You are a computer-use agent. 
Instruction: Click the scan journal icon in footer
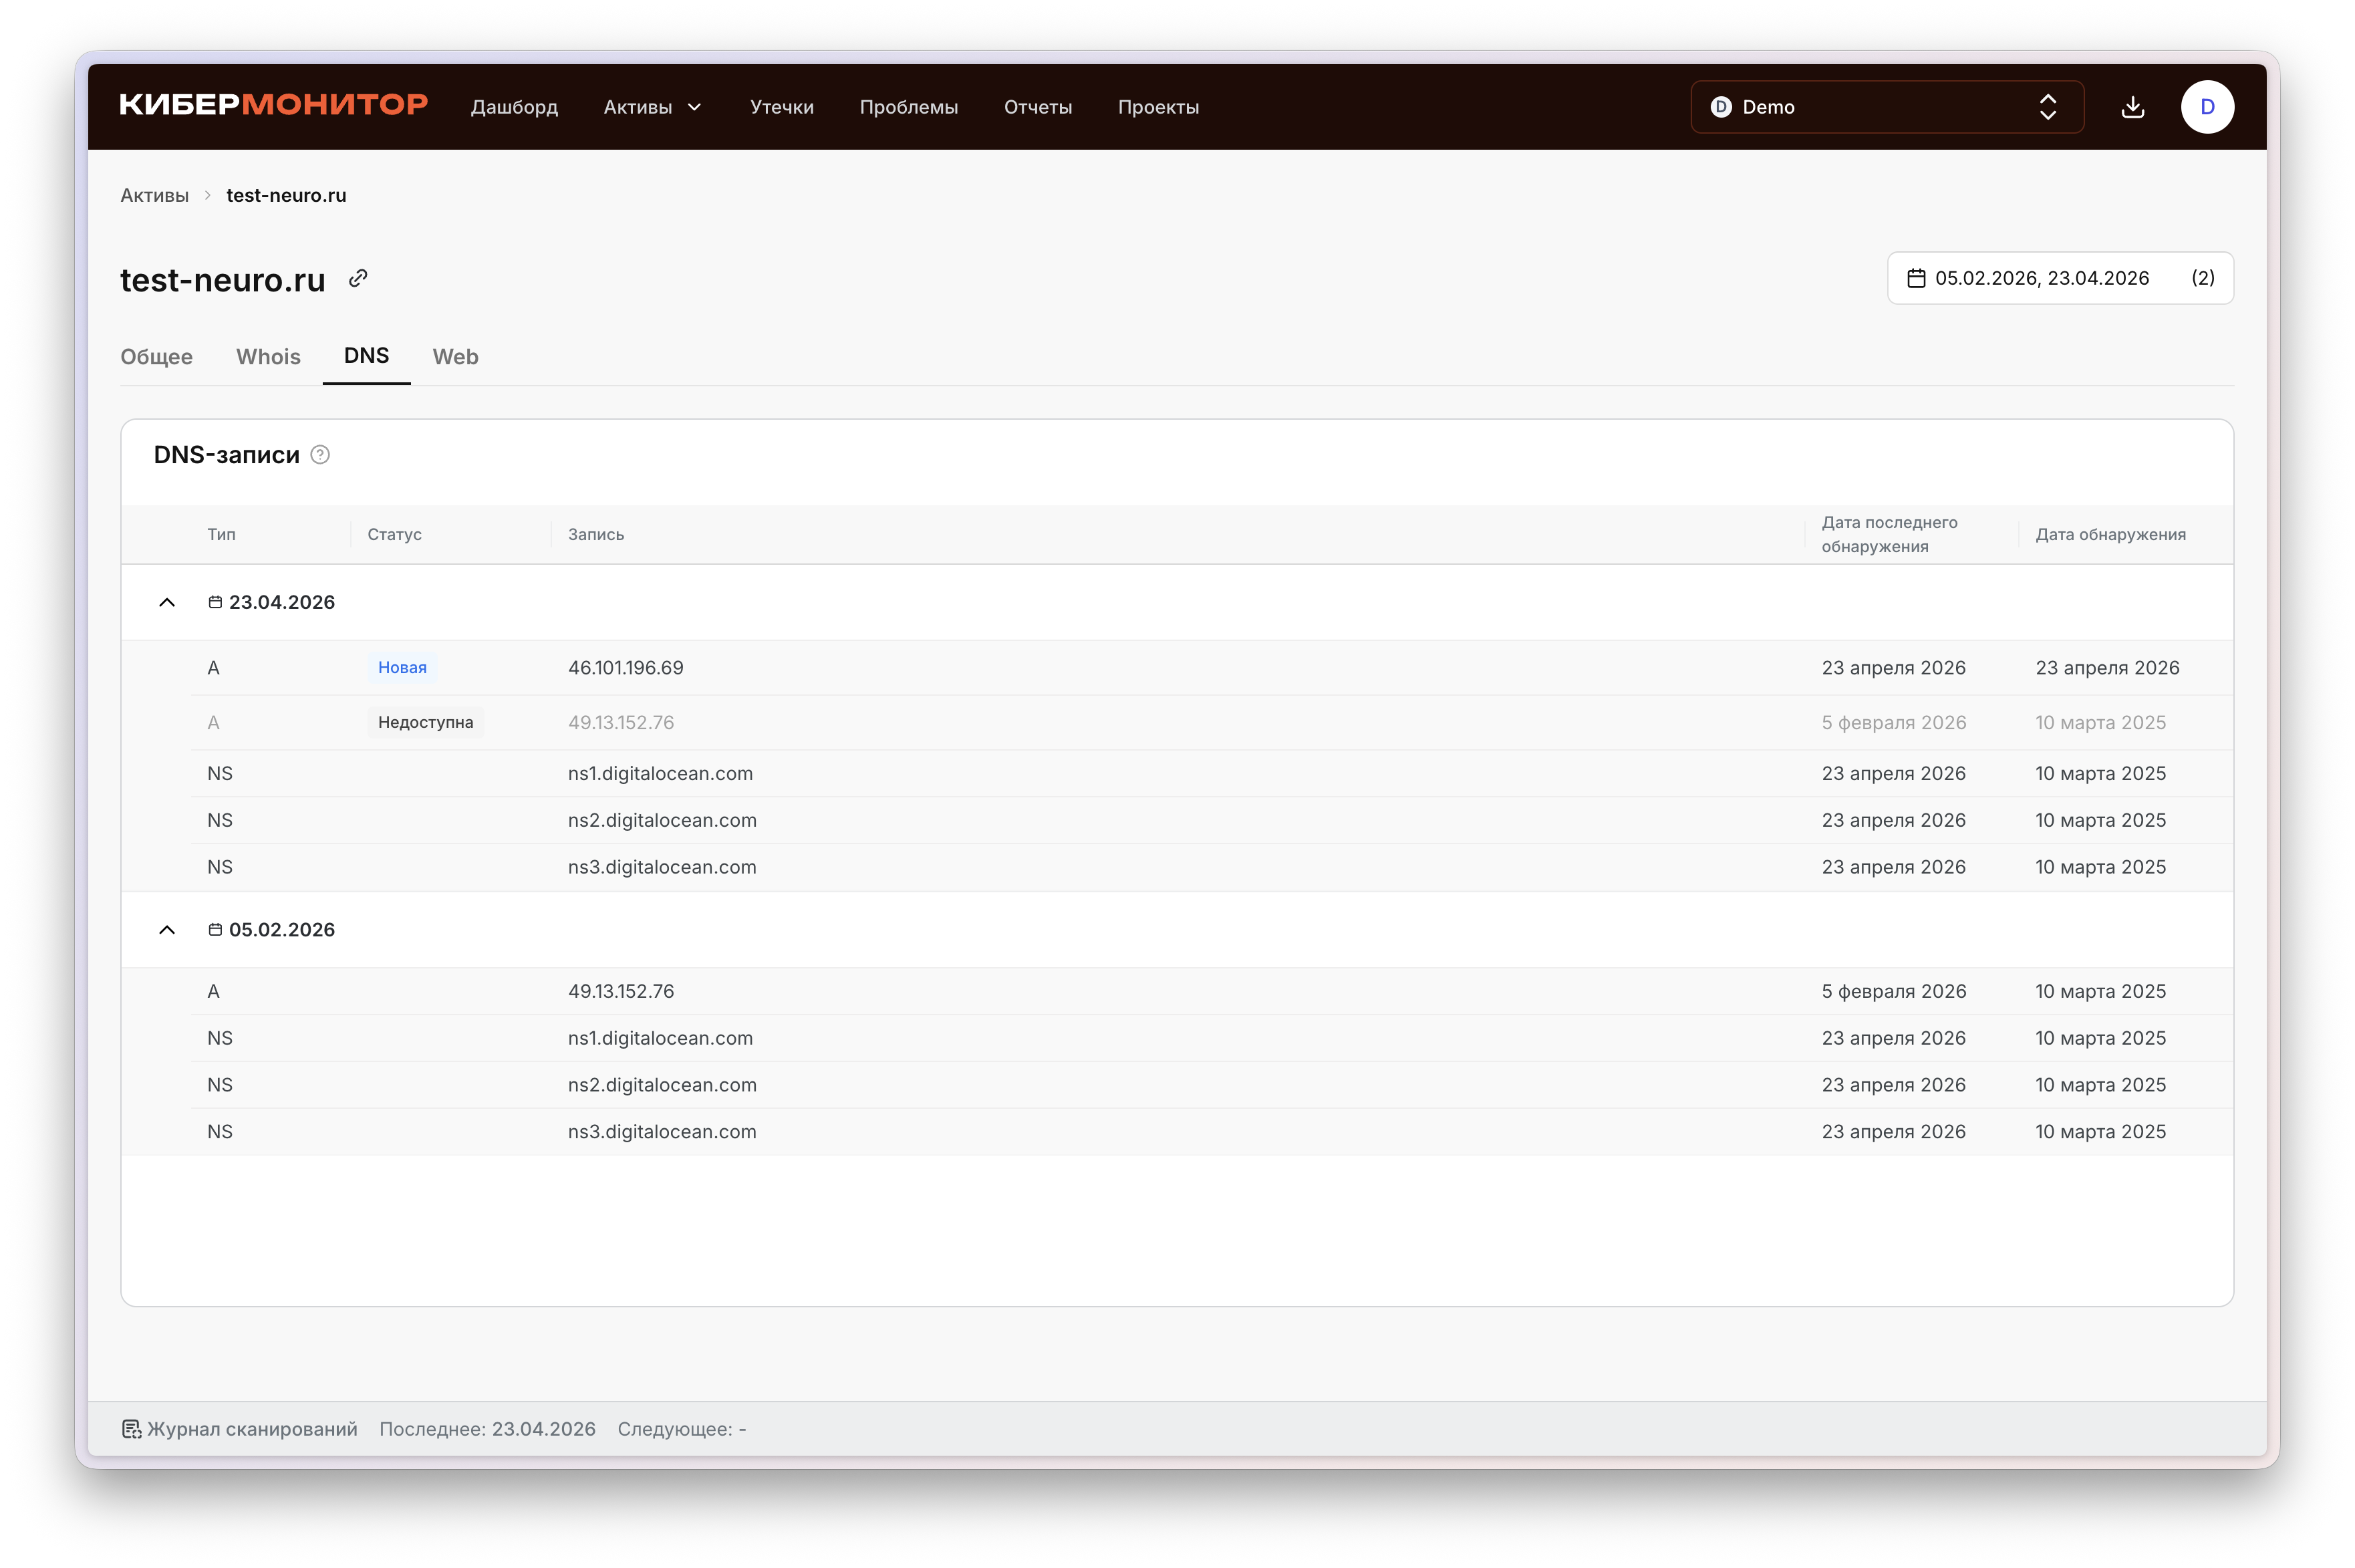[x=131, y=1429]
